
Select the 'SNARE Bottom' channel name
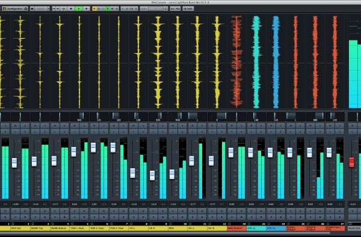[60, 228]
